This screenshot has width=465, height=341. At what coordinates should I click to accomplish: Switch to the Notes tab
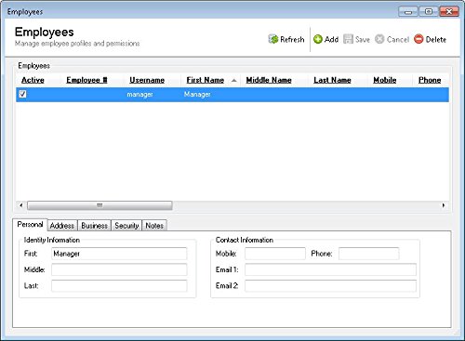coord(154,226)
